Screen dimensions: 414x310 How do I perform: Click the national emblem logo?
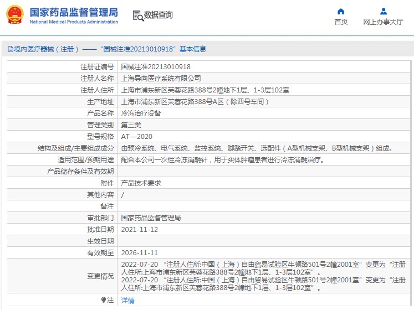(15, 15)
